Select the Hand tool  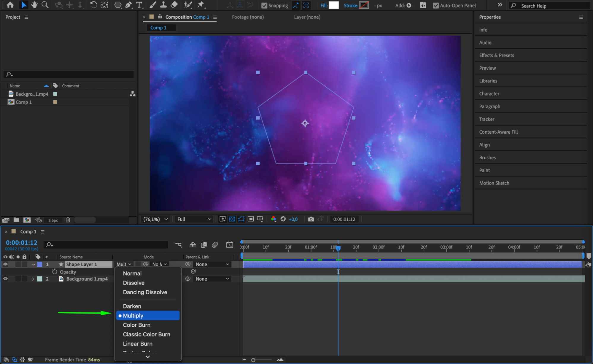point(34,5)
